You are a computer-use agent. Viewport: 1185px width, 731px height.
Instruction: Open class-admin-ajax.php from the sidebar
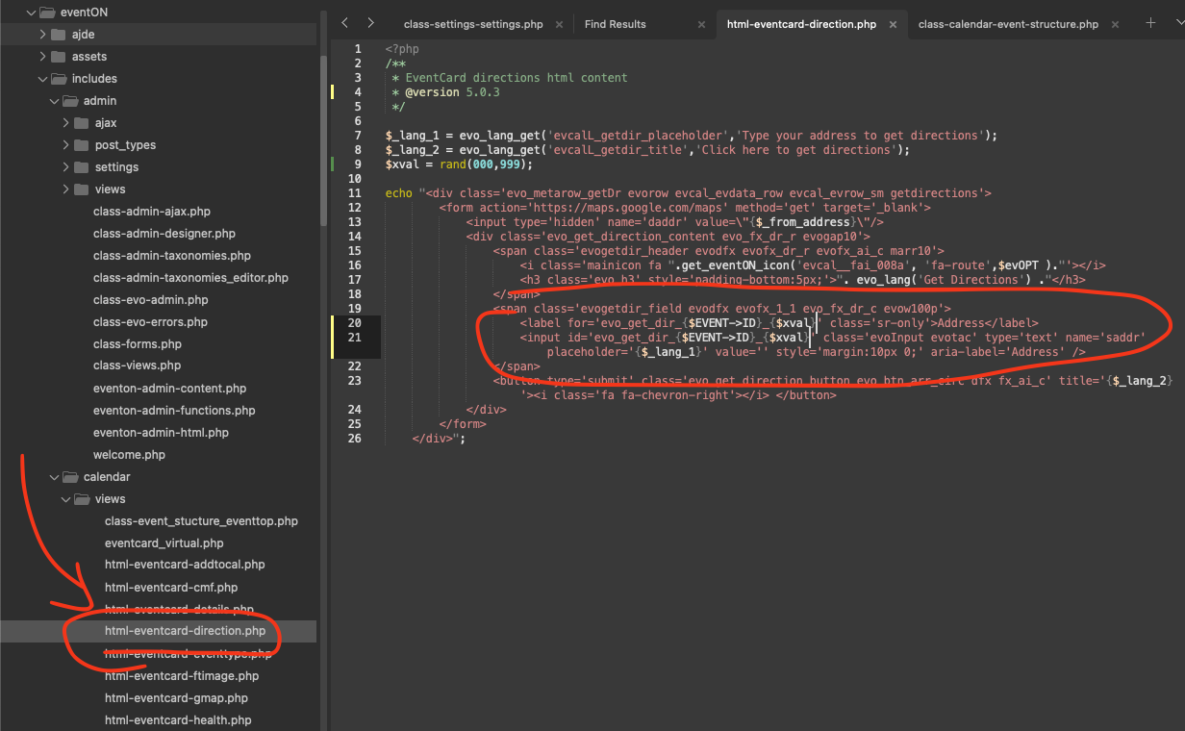pyautogui.click(x=151, y=212)
